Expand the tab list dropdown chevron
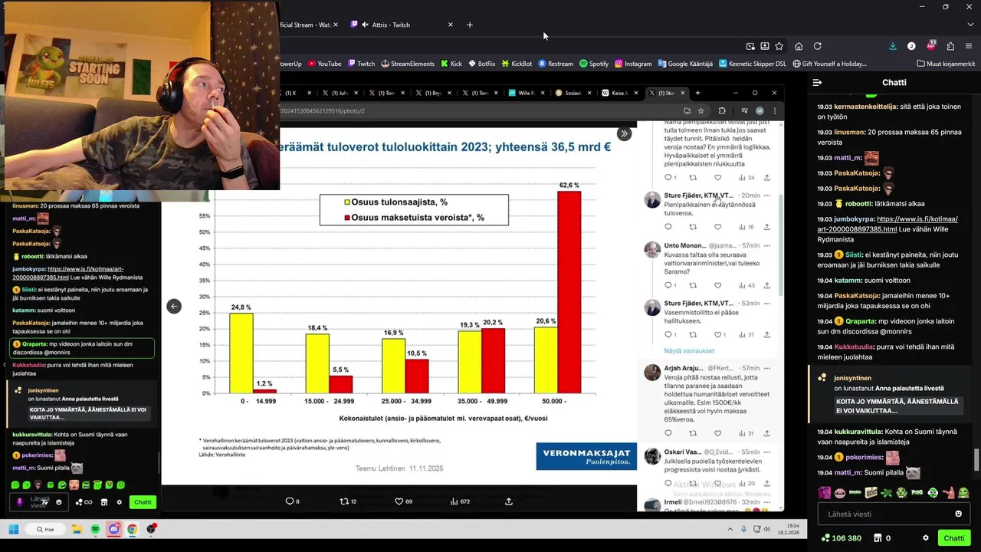 [x=970, y=25]
